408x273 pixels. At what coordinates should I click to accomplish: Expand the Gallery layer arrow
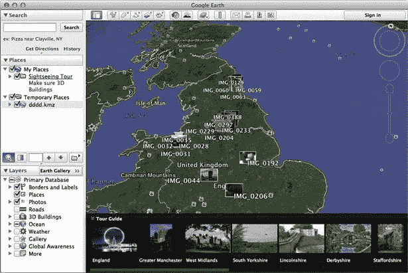point(10,239)
